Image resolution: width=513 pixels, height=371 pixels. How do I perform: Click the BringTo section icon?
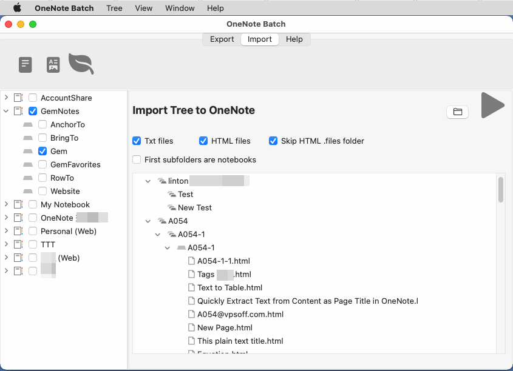coord(28,138)
